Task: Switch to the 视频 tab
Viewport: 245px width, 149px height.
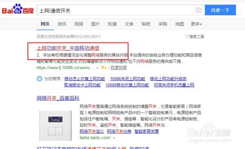Action: (x=78, y=24)
